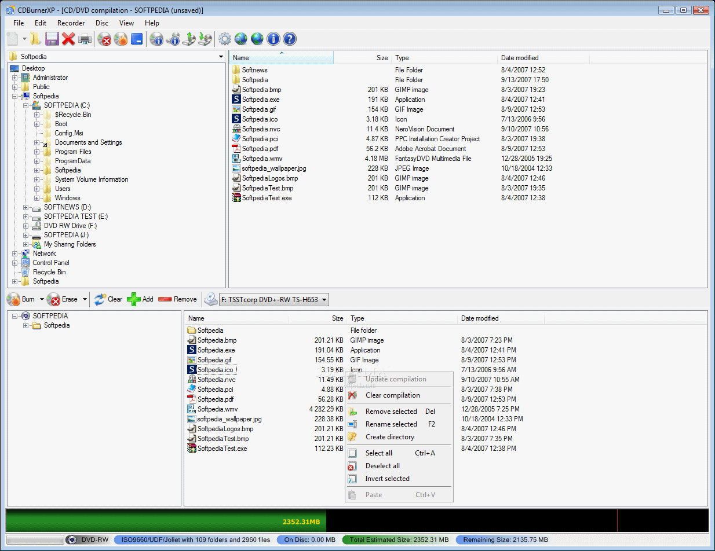715x551 pixels.
Task: Click the Print icon in the toolbar
Action: (x=85, y=39)
